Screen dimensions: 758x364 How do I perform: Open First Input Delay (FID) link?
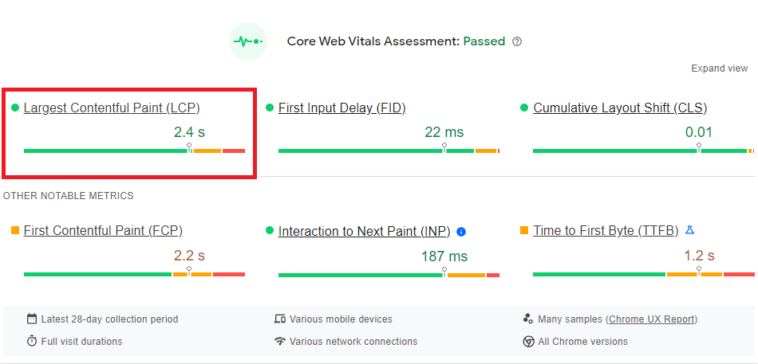[x=341, y=108]
